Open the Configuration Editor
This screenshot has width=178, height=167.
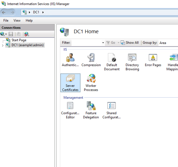point(70,110)
